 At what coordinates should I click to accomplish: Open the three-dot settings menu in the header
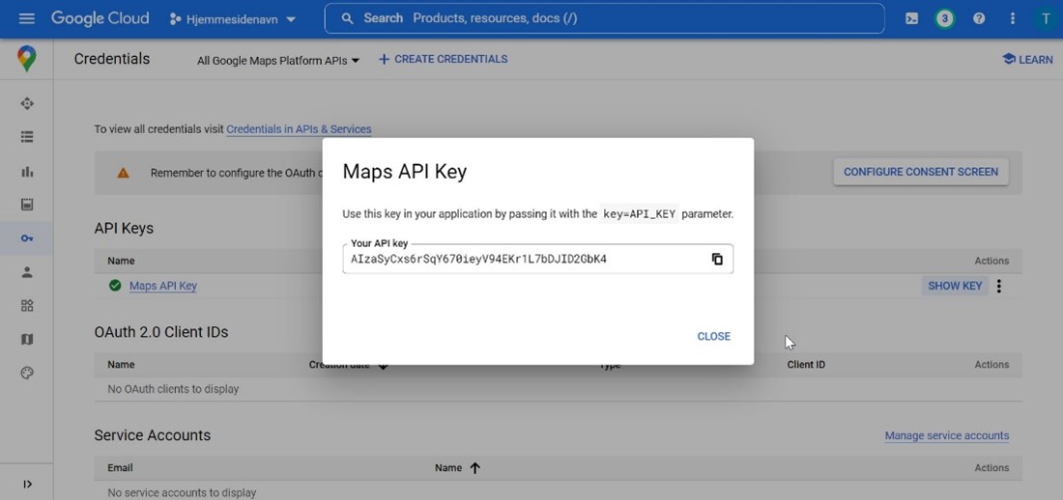coord(1012,18)
